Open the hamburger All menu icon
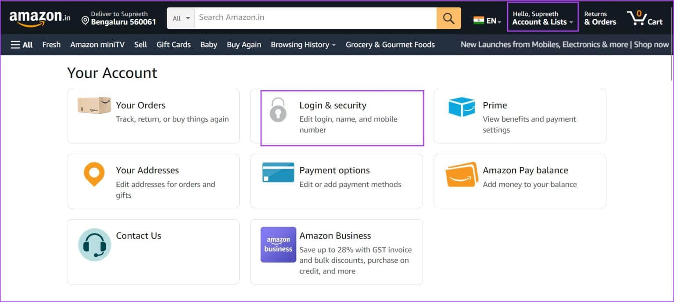 point(15,45)
